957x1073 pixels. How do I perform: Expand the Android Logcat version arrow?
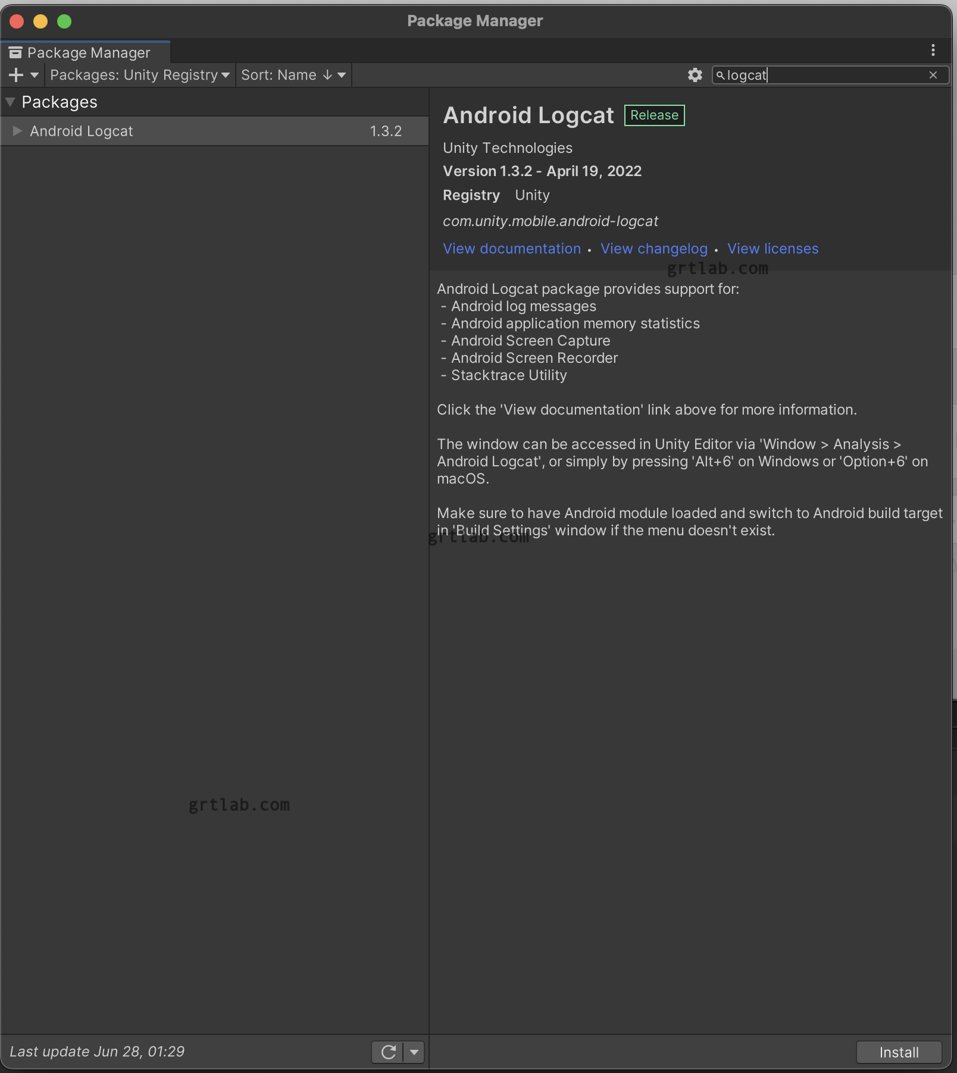click(17, 131)
